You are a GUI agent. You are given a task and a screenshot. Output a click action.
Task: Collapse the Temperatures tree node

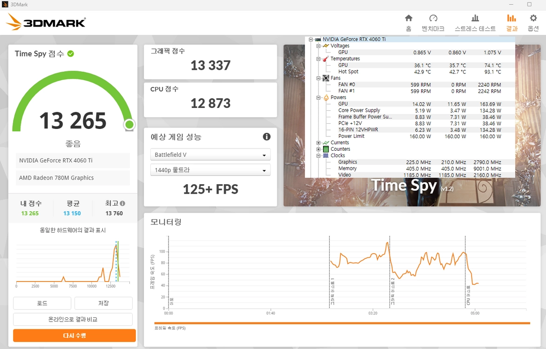point(318,59)
